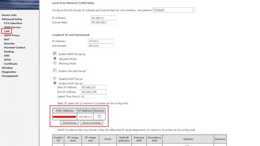Click the LAN Subnet Mask field
260x146 pixels.
(103, 23)
